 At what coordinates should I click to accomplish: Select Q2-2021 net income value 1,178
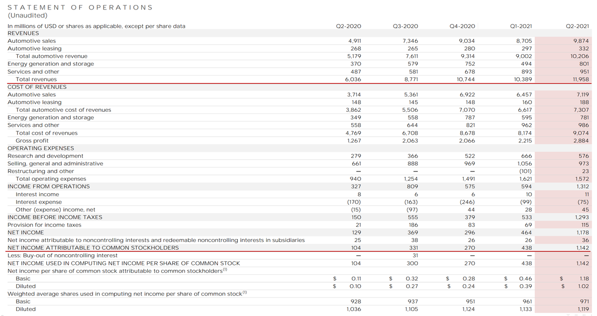point(582,233)
